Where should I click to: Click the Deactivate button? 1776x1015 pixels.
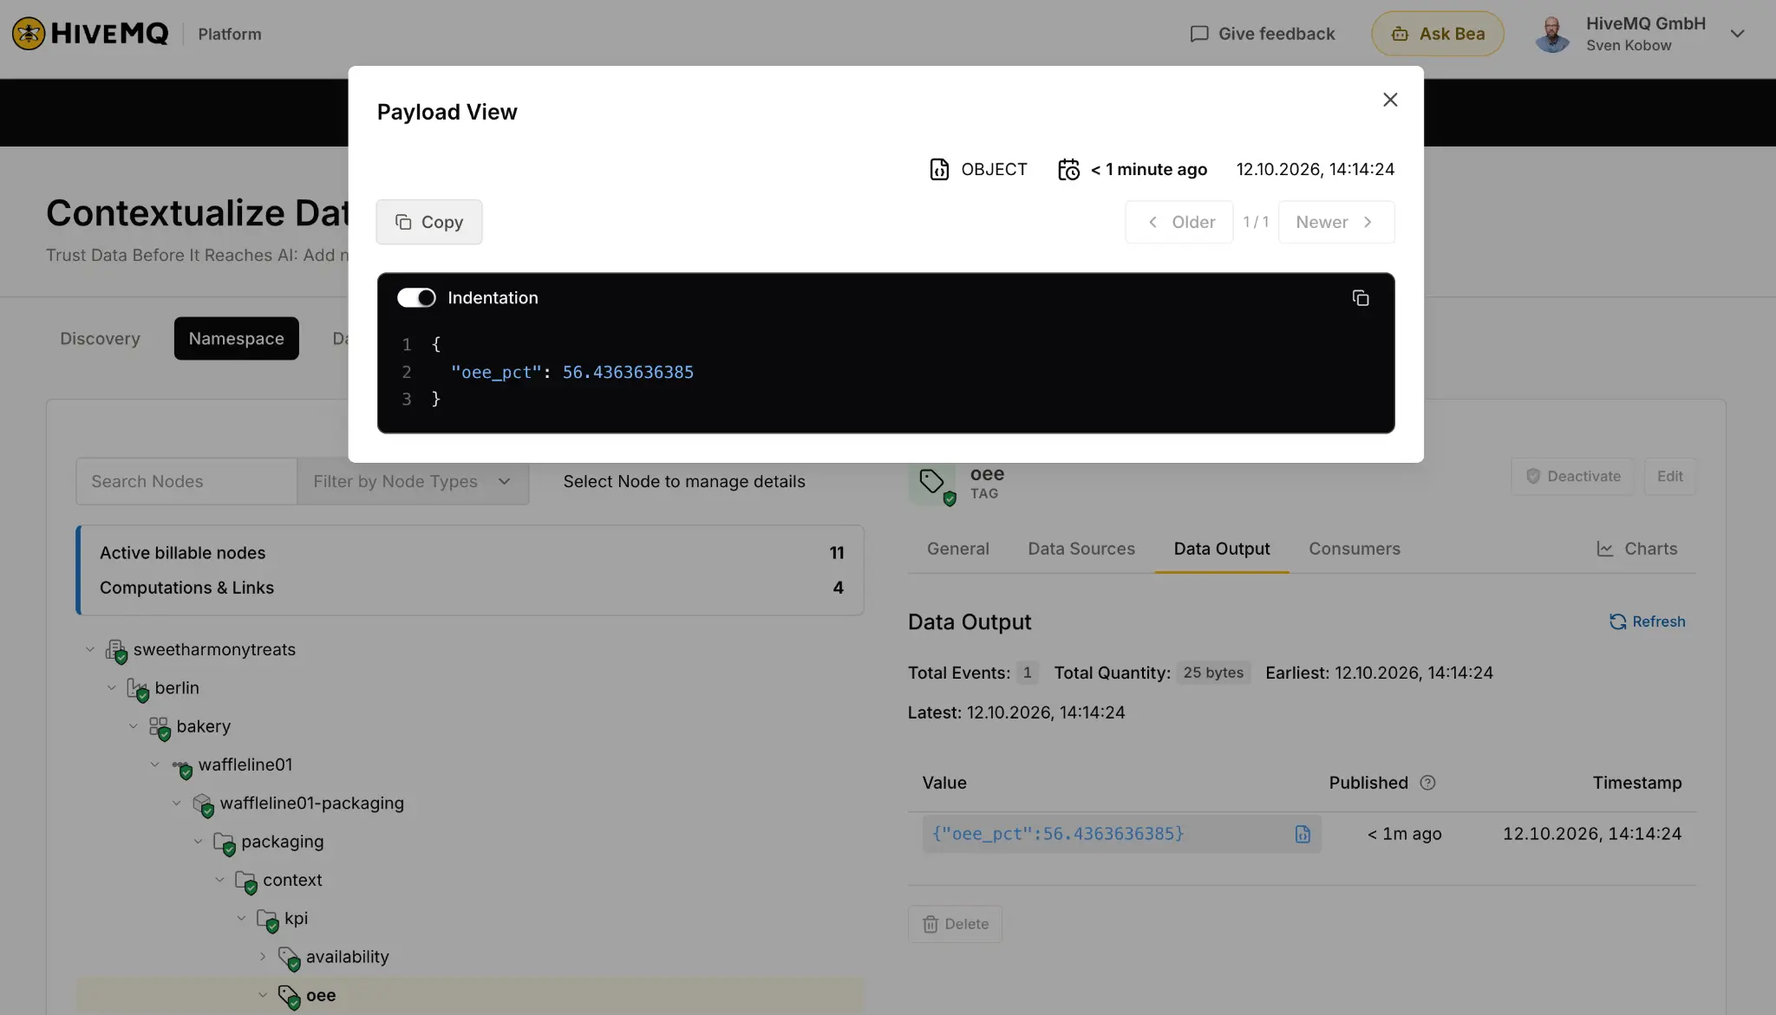click(1573, 476)
